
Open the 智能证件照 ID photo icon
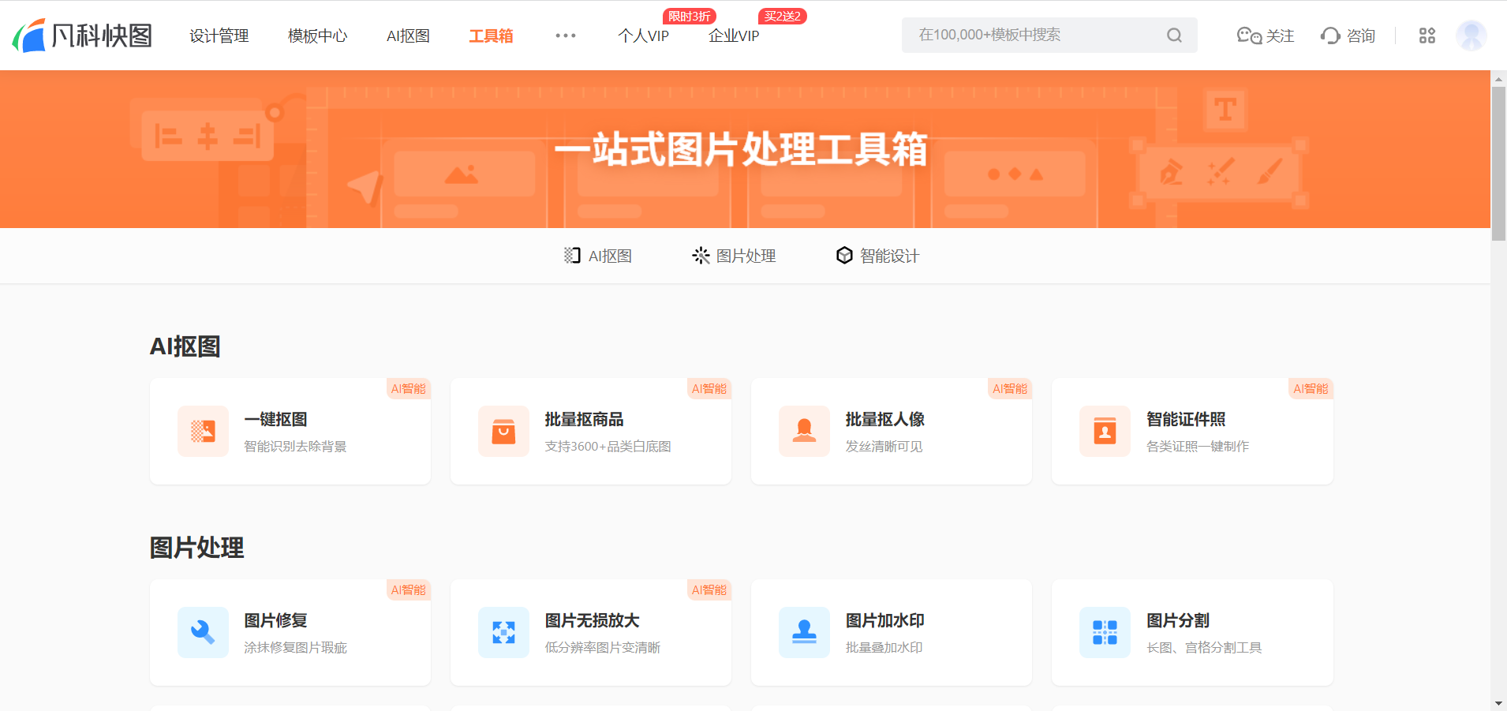coord(1105,431)
